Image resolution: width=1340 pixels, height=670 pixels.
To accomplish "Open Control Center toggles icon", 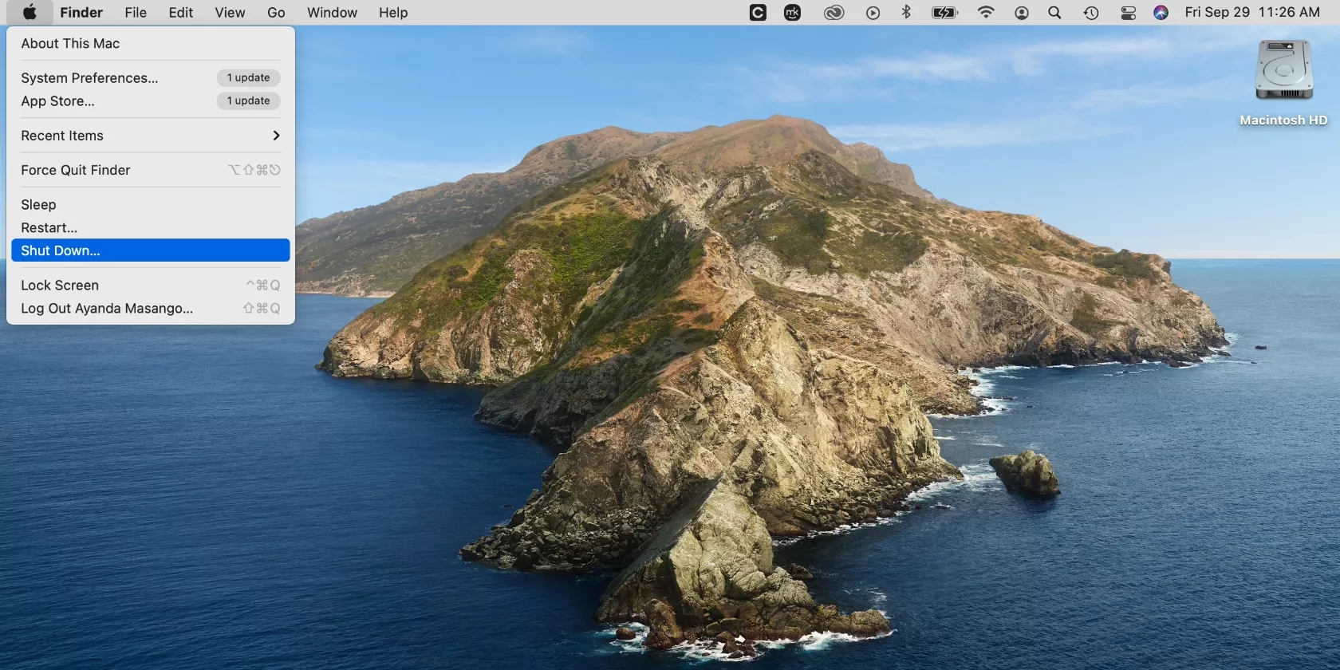I will pyautogui.click(x=1128, y=13).
